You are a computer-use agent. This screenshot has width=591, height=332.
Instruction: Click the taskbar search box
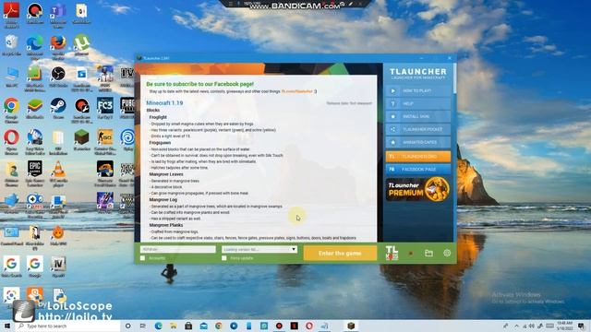click(x=67, y=326)
